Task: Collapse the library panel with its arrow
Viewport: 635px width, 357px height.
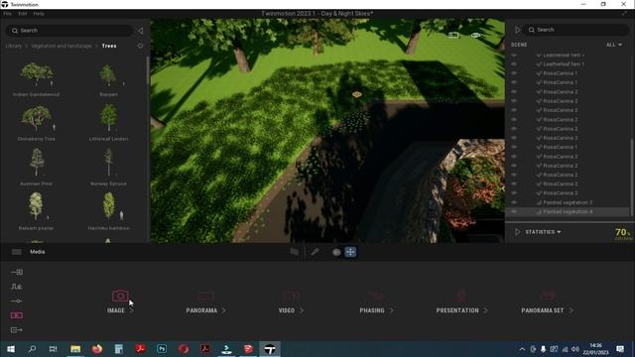Action: coord(141,31)
